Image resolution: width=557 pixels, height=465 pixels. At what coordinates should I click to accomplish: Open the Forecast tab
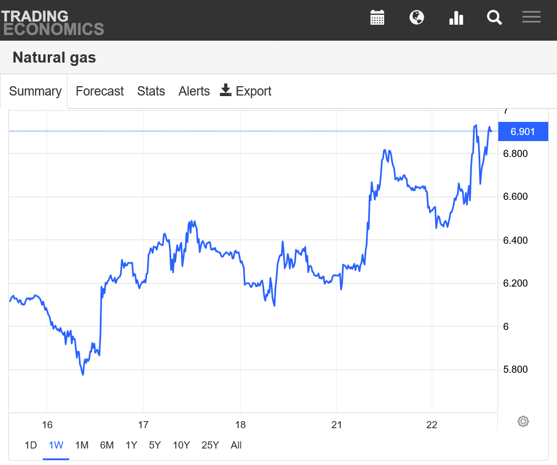click(99, 91)
